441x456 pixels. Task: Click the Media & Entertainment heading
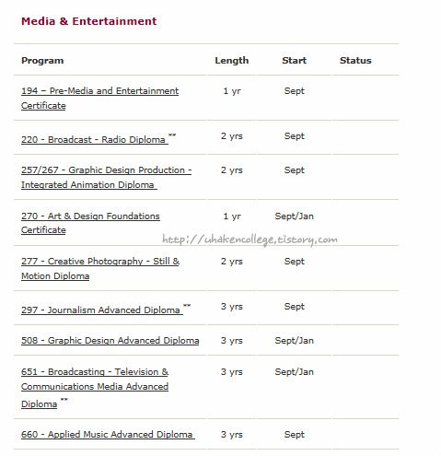[x=89, y=21]
